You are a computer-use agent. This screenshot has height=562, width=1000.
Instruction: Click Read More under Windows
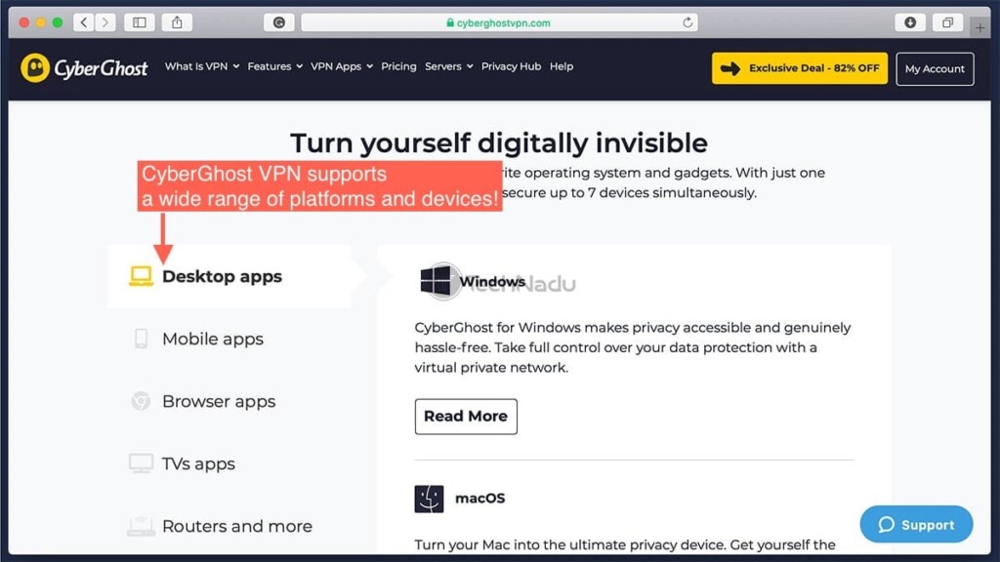click(x=466, y=416)
